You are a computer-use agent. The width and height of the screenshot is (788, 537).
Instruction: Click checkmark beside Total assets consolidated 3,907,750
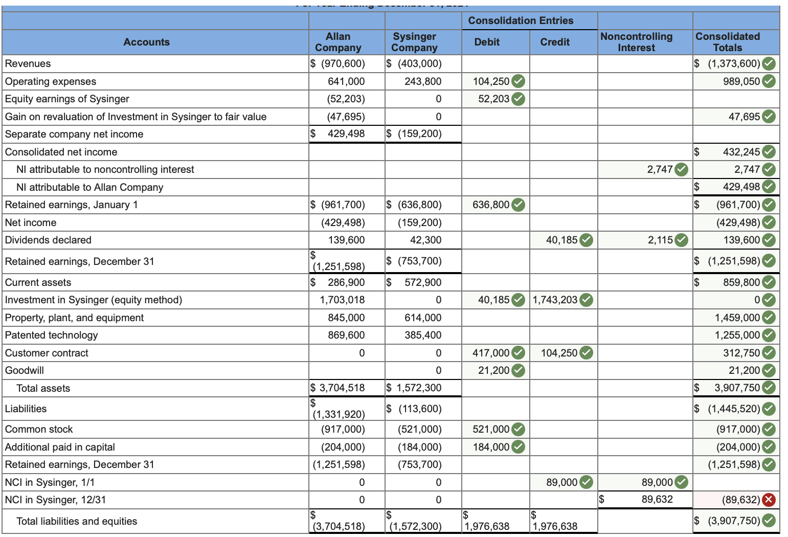click(769, 388)
